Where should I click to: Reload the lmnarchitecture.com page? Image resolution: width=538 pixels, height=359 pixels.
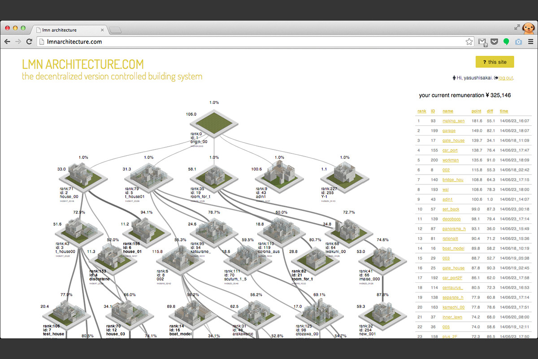click(29, 42)
